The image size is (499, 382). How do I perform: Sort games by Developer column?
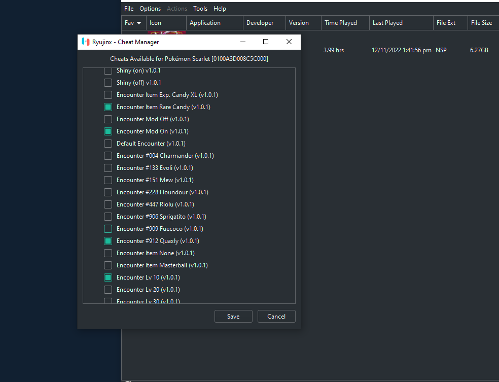[264, 23]
